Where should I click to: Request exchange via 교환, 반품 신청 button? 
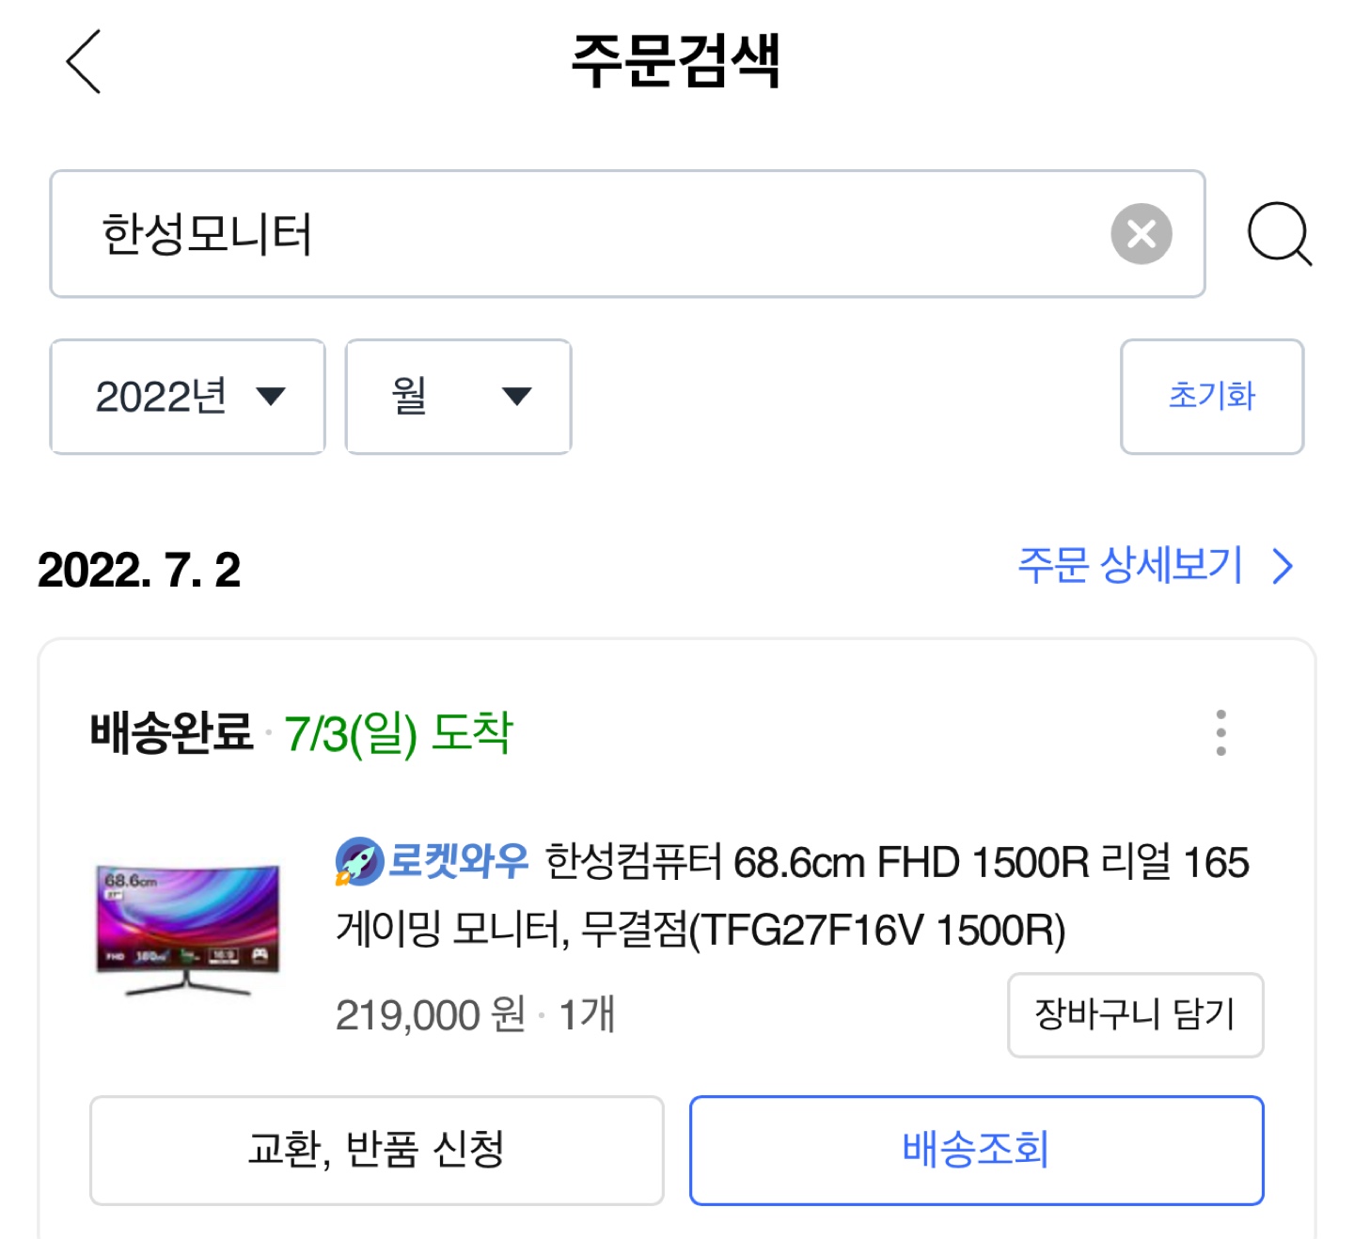click(377, 1150)
